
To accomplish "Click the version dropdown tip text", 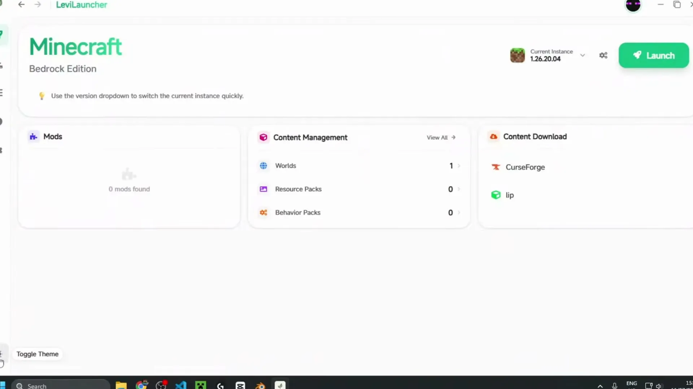I will click(147, 96).
